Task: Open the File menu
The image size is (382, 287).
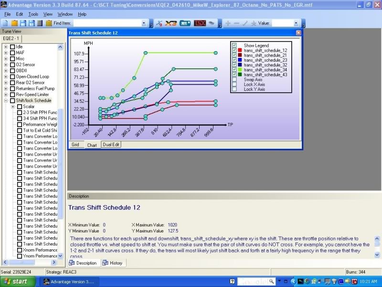Action: 7,14
